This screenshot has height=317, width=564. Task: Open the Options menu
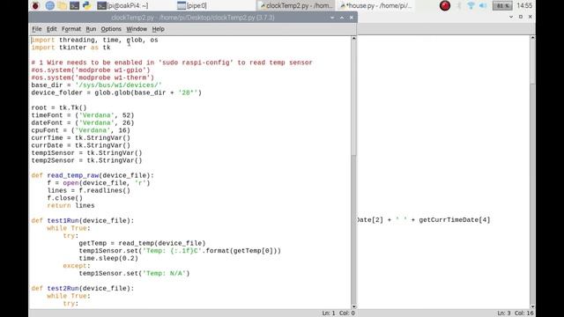tap(111, 29)
